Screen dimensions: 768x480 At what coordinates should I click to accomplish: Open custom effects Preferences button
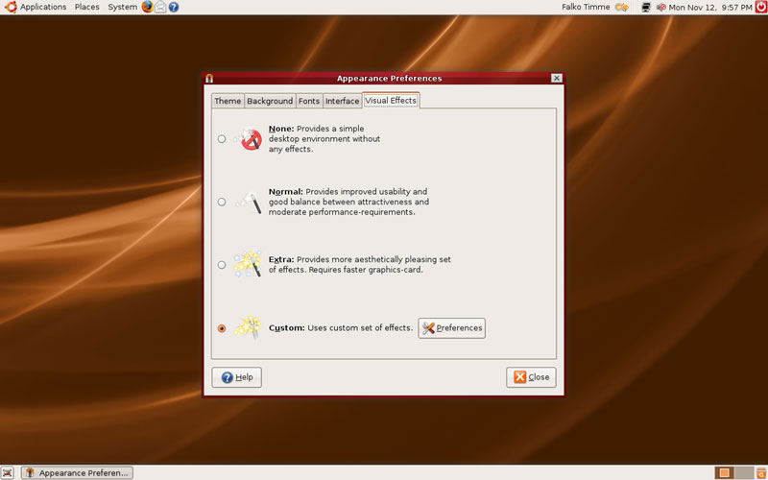[451, 328]
